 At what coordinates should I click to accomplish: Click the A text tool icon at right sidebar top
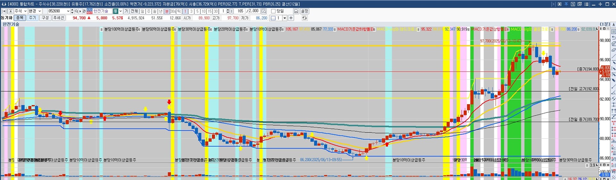(x=613, y=25)
